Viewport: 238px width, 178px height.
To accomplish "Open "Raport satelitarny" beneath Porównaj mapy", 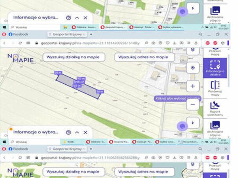I will [215, 109].
